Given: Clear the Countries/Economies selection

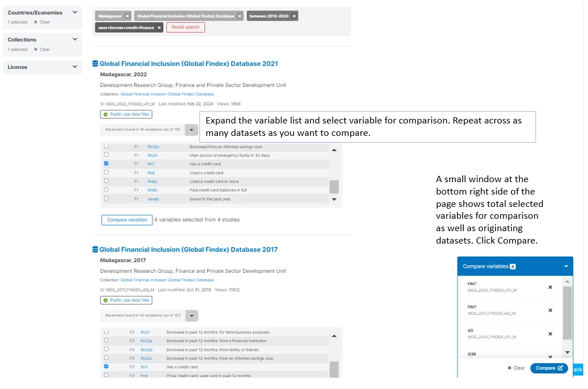Looking at the screenshot, I should coord(42,22).
